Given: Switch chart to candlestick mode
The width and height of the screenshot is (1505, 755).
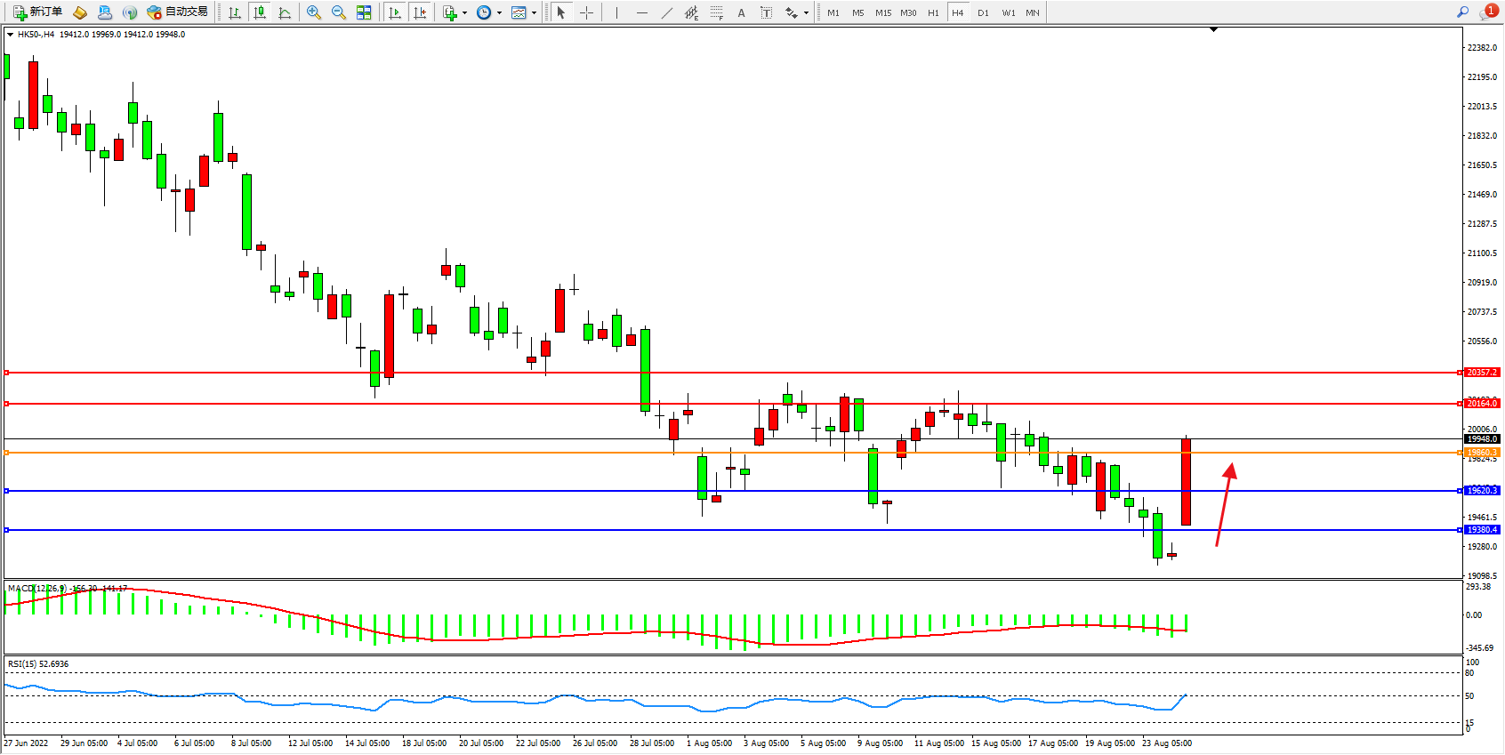Looking at the screenshot, I should (x=260, y=12).
